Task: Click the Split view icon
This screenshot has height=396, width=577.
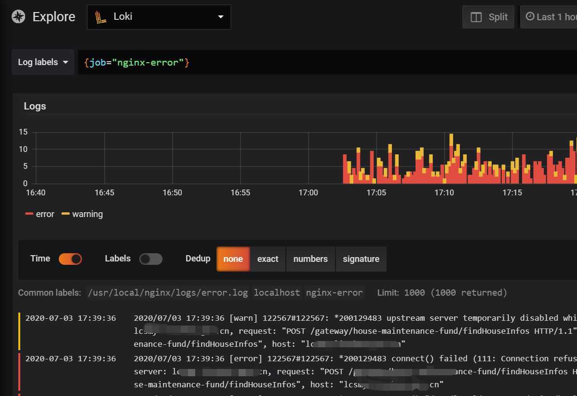Action: [476, 17]
